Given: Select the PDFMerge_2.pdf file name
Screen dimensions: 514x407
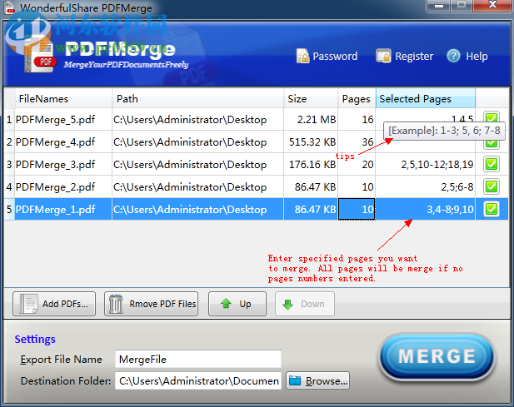Looking at the screenshot, I should coord(56,187).
